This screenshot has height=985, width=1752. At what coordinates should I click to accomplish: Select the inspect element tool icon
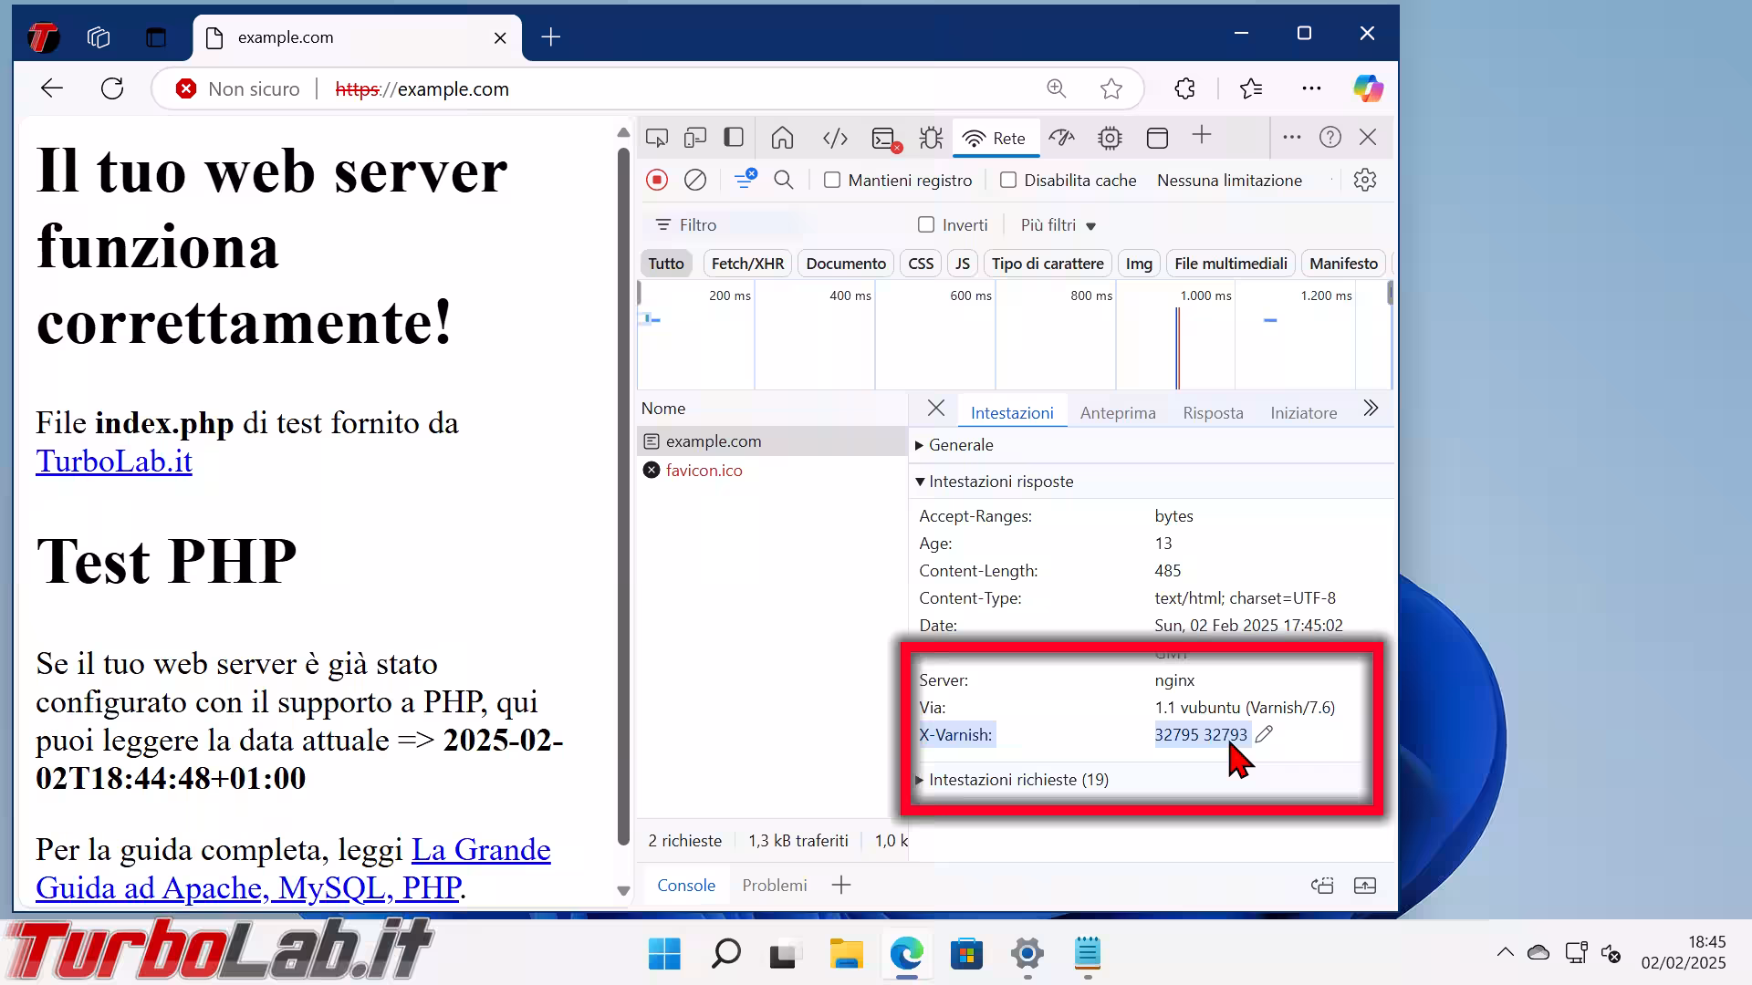point(656,138)
